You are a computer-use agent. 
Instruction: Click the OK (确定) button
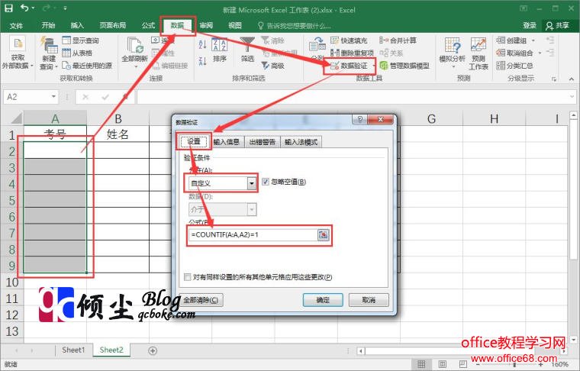point(323,300)
